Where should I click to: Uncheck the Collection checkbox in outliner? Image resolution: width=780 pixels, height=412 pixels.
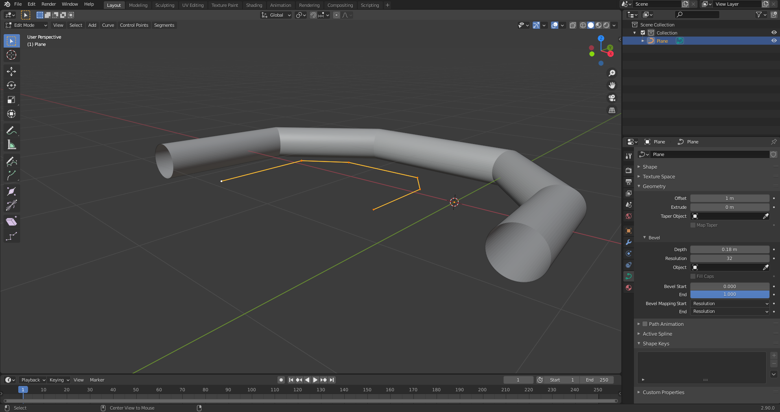(643, 33)
